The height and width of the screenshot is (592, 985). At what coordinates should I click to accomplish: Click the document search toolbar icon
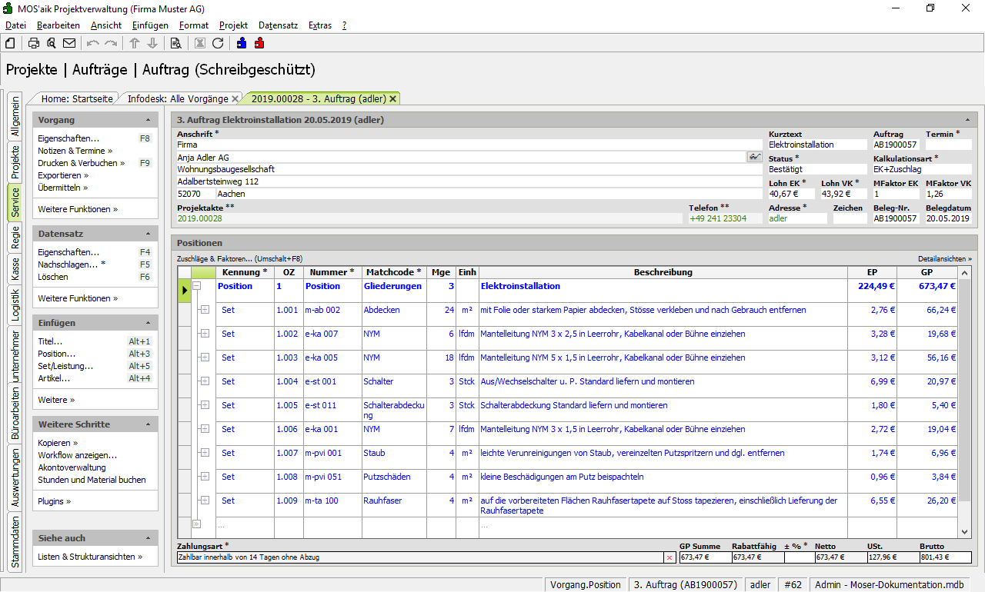click(x=175, y=43)
